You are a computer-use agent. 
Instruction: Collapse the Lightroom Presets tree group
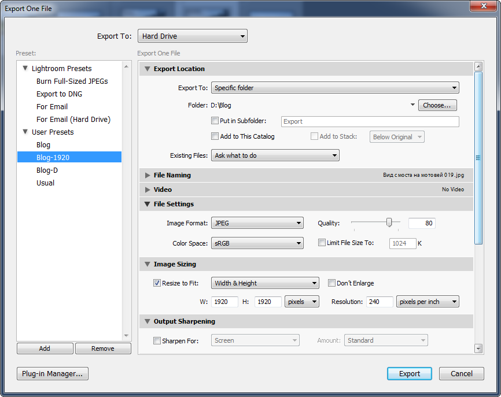(25, 68)
